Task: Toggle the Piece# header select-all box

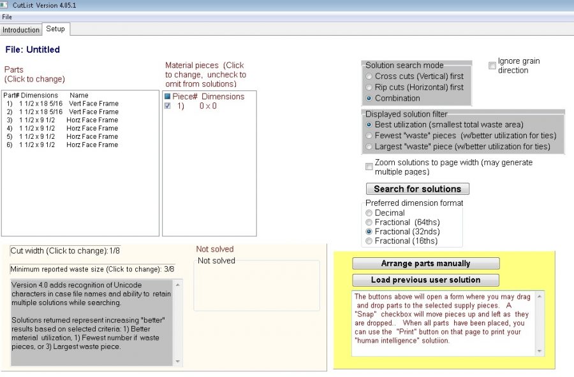Action: tap(168, 97)
